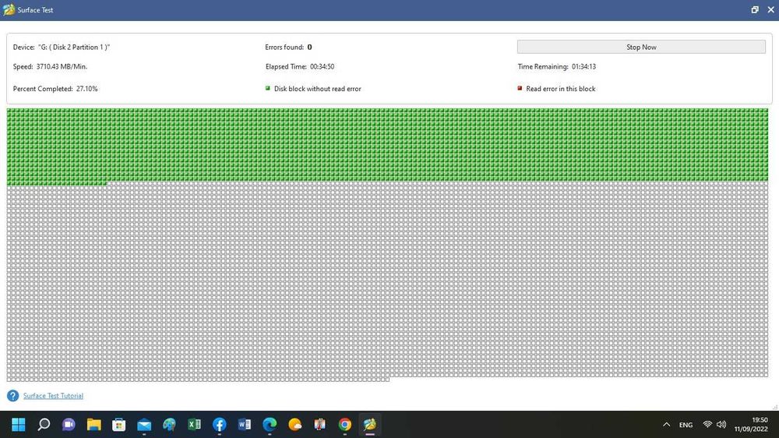Screen dimensions: 779x438
Task: Open the Weather app from taskbar
Action: click(x=294, y=425)
